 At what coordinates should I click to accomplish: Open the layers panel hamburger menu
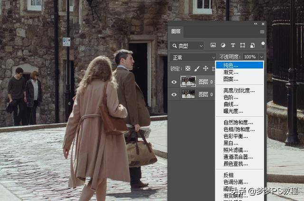[262, 32]
